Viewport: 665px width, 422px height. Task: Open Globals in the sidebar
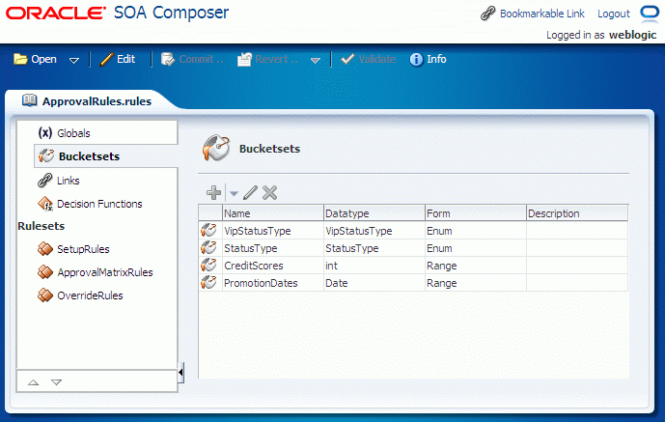coord(73,133)
